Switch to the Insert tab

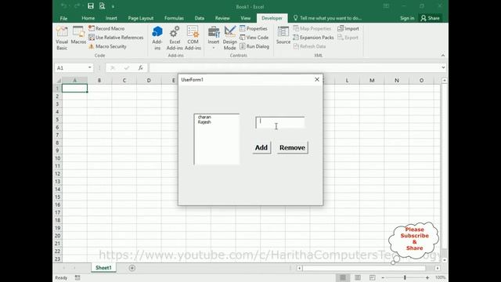[x=111, y=18]
